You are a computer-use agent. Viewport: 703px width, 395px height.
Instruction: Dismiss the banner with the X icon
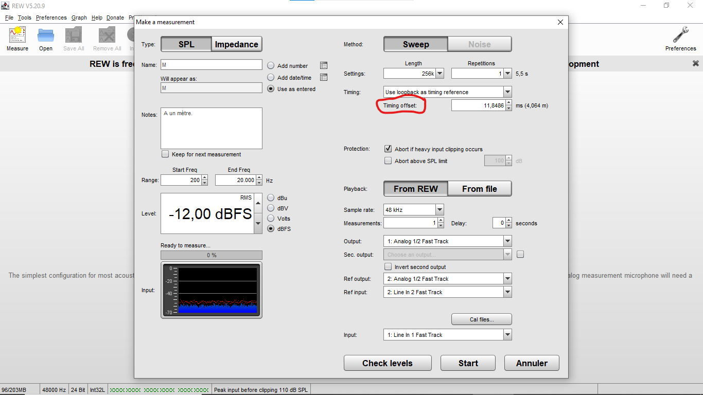696,64
